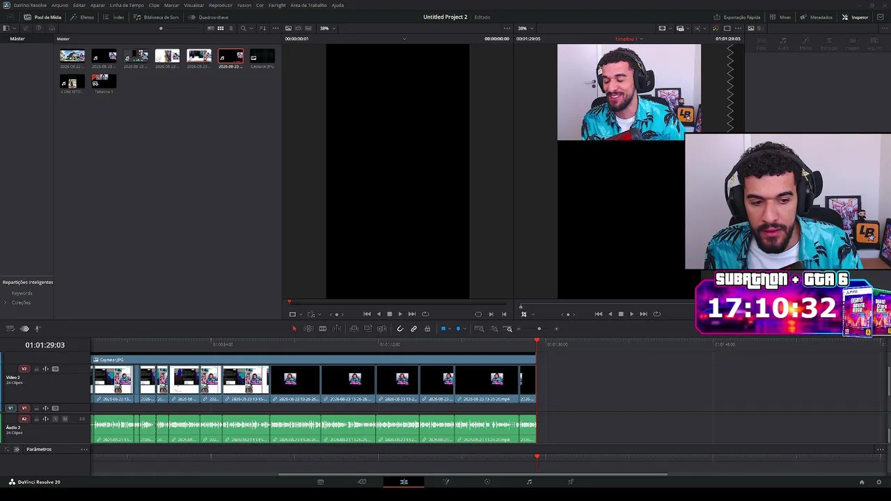Toggle linked selection chain icon
This screenshot has height=501, width=891.
tap(413, 328)
